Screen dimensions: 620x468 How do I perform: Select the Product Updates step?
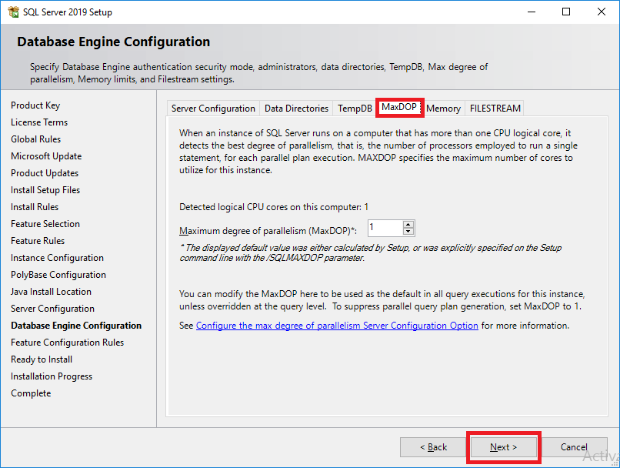45,173
